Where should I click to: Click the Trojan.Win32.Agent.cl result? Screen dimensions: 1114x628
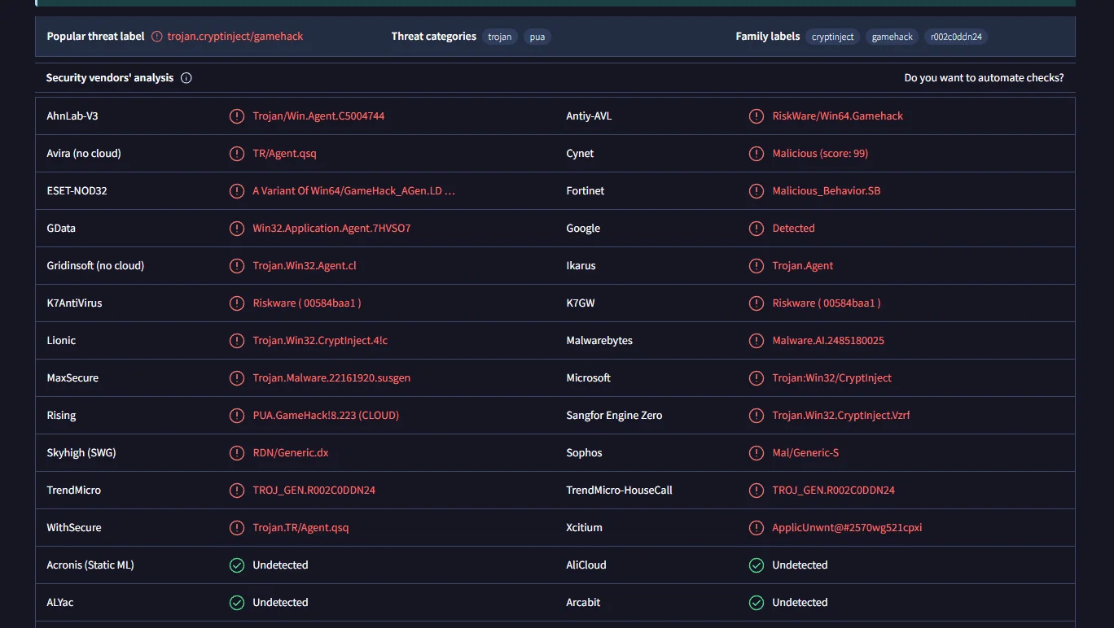tap(305, 266)
